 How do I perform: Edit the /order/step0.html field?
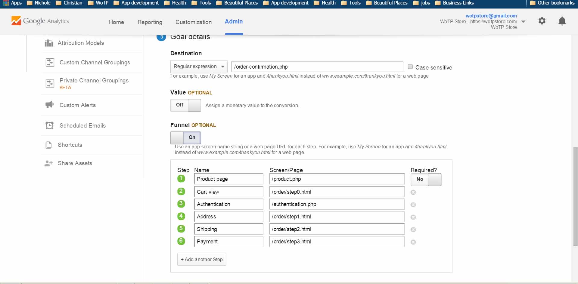337,192
